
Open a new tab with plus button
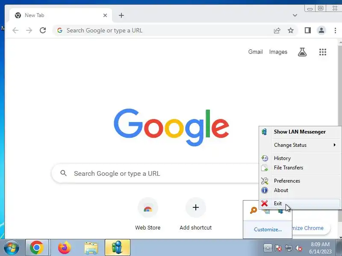[121, 15]
